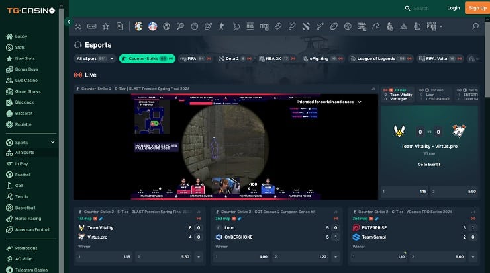Open Blackjack in sidebar
Image resolution: width=490 pixels, height=273 pixels.
point(24,102)
